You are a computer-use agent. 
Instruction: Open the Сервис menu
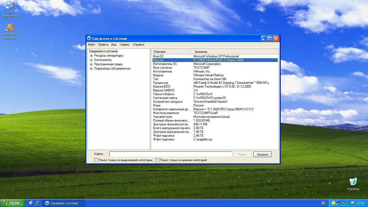pos(124,44)
